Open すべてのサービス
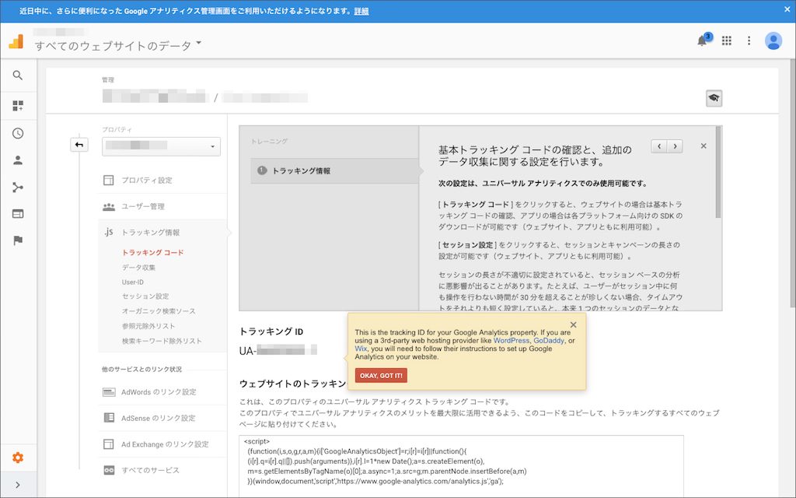Image resolution: width=796 pixels, height=498 pixels. tap(150, 470)
